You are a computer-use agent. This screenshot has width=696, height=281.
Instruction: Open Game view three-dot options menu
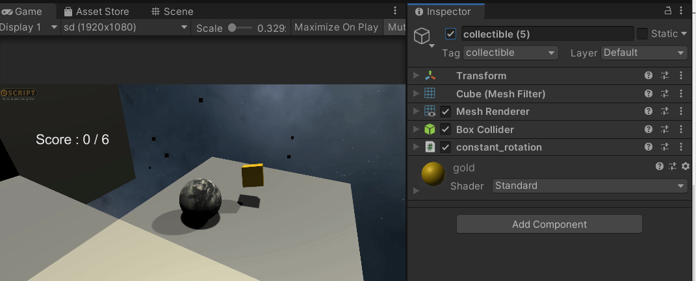tap(395, 11)
